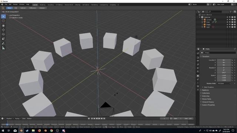
Task: Toggle render visibility of the Cube
Action: point(235,22)
